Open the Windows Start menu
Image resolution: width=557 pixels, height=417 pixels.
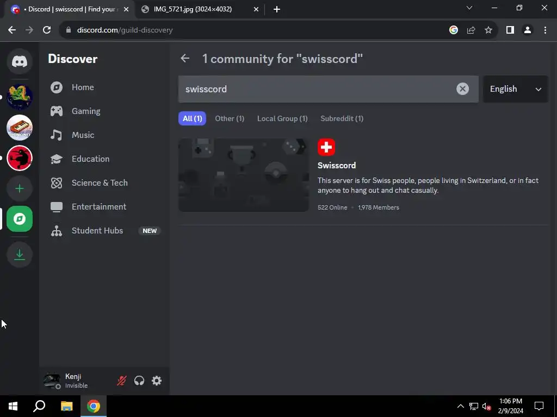coord(13,406)
